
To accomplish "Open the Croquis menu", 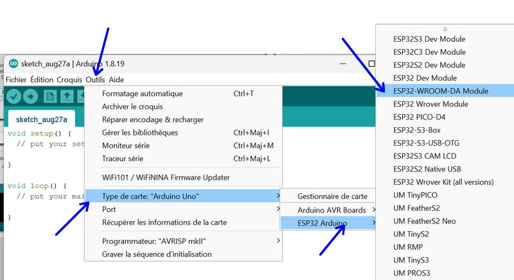I will tap(69, 80).
